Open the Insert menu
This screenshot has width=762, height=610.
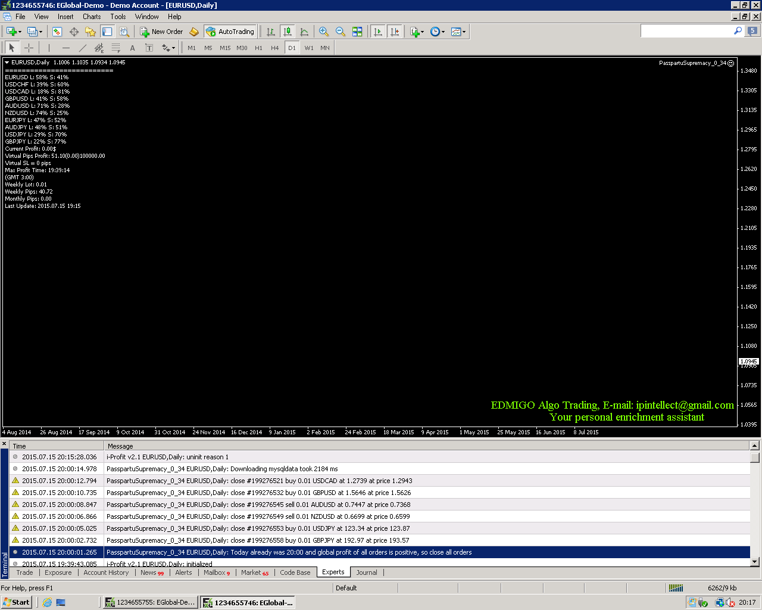[65, 17]
